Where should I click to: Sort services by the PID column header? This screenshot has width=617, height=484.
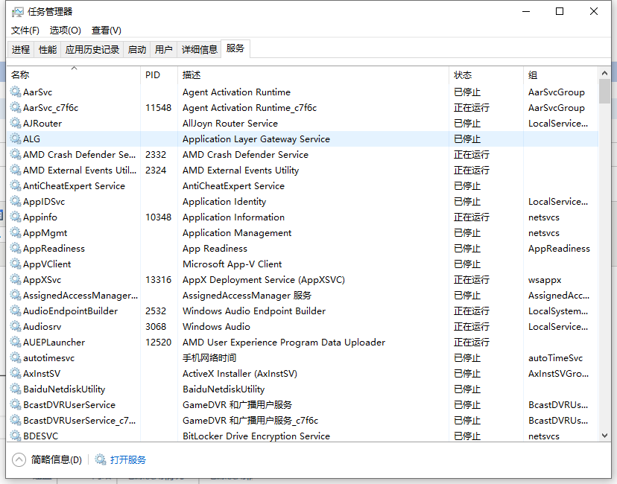[x=153, y=75]
